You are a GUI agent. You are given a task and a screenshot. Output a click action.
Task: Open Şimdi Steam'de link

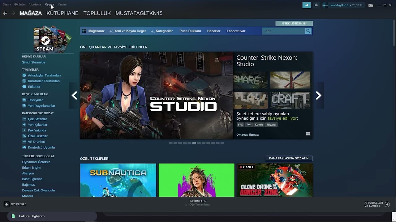click(x=33, y=62)
